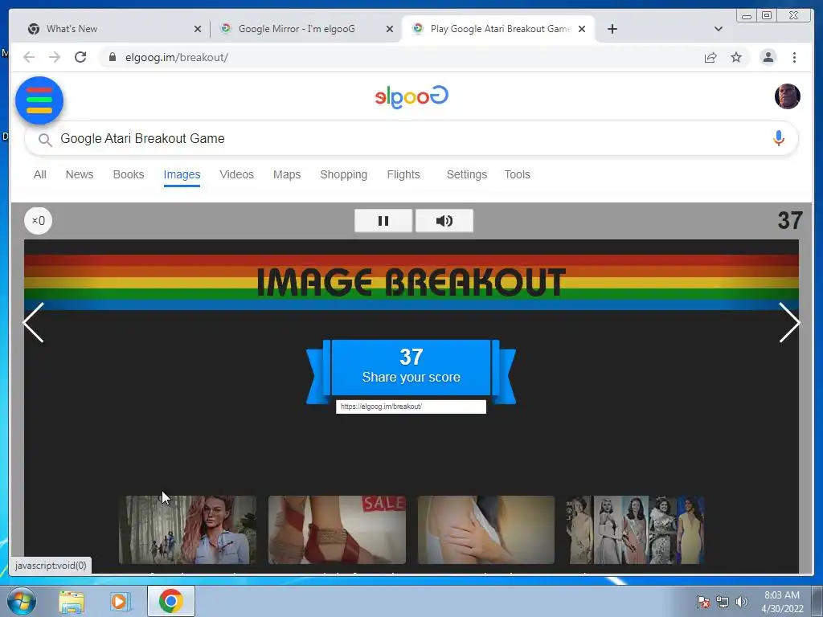Open the Settings link

pyautogui.click(x=467, y=174)
